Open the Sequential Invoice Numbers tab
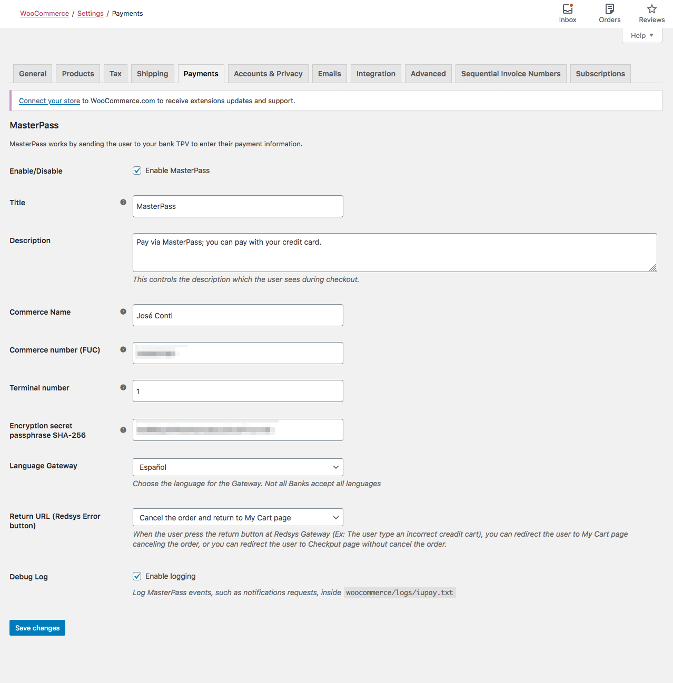 511,74
